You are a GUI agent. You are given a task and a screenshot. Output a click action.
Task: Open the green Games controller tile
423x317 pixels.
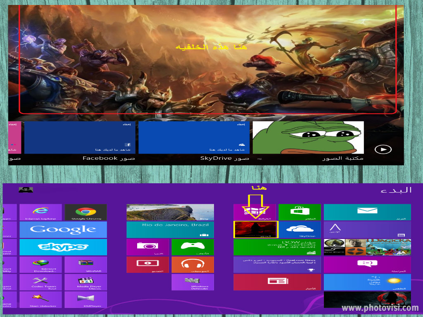coord(192,247)
